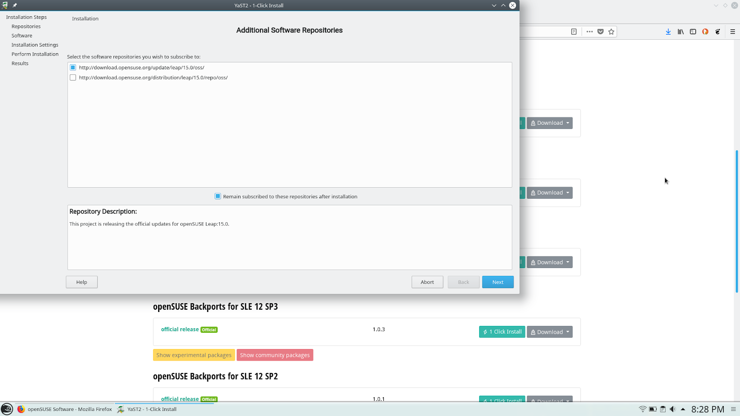Select Installation Settings step
The width and height of the screenshot is (740, 416).
click(x=35, y=45)
